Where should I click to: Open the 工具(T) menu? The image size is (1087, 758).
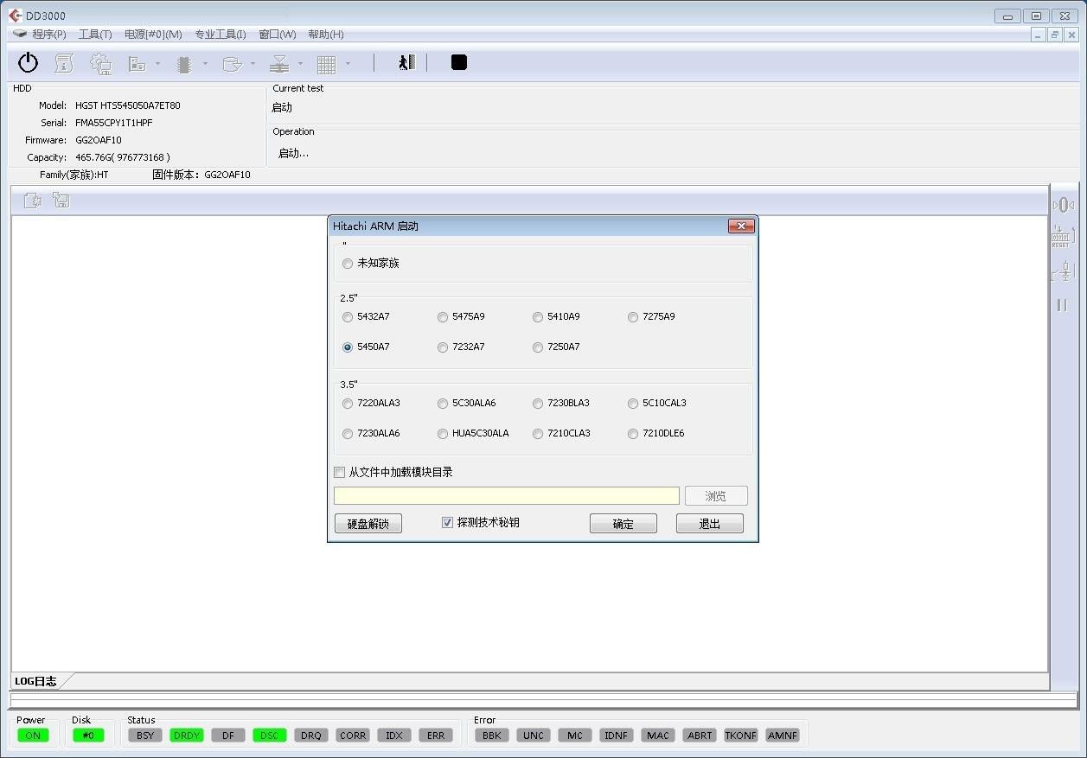click(95, 35)
